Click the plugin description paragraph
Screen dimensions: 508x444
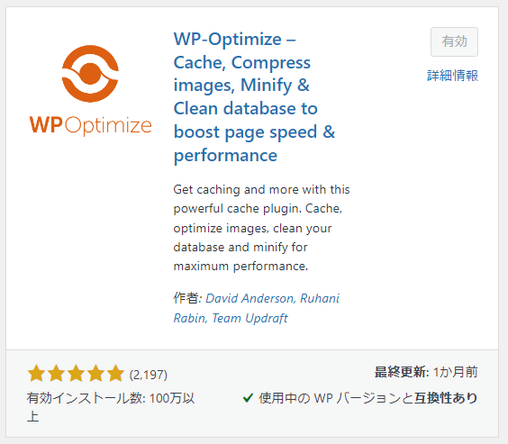coord(261,228)
